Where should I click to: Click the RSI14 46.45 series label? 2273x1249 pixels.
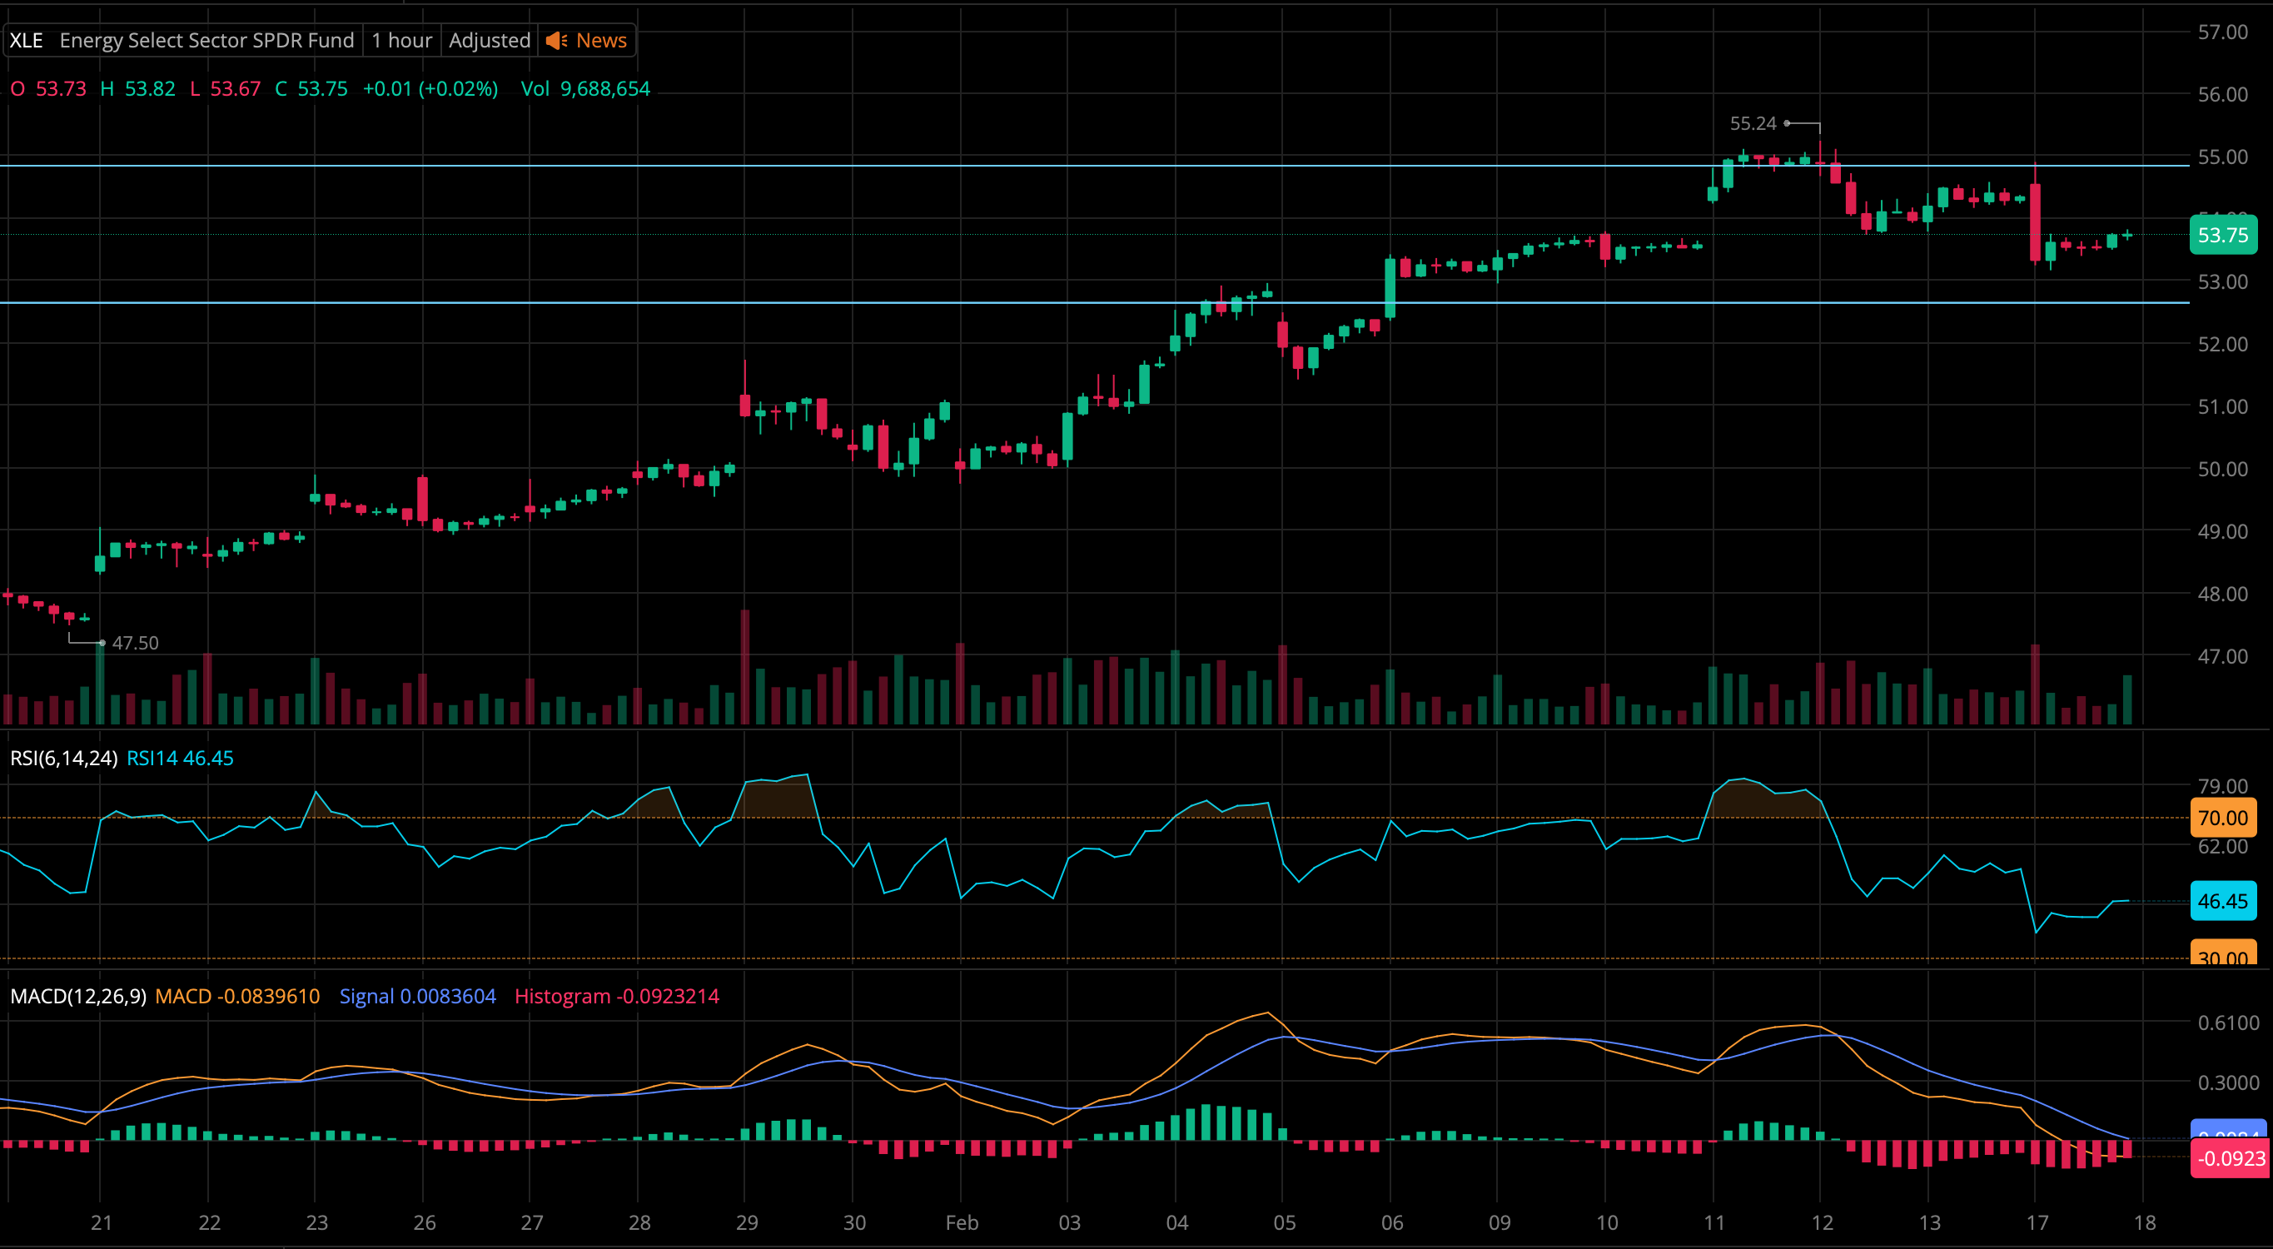(x=180, y=759)
